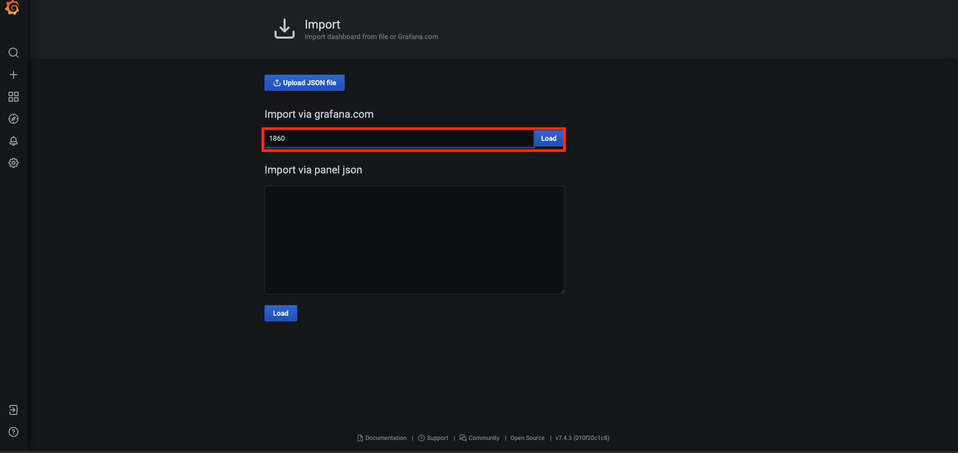Open the Grafana home logo
Screen dimensions: 958x453
[13, 8]
